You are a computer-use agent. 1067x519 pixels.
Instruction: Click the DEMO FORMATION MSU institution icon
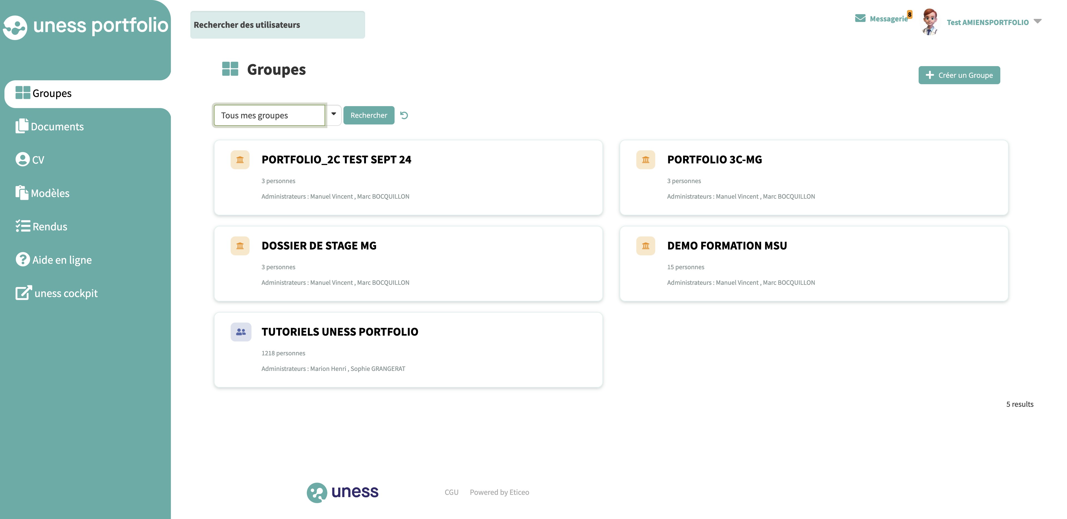coord(645,246)
